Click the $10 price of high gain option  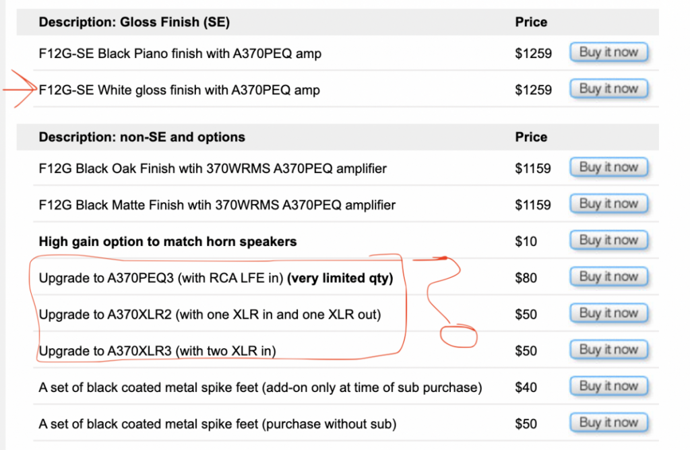click(526, 241)
